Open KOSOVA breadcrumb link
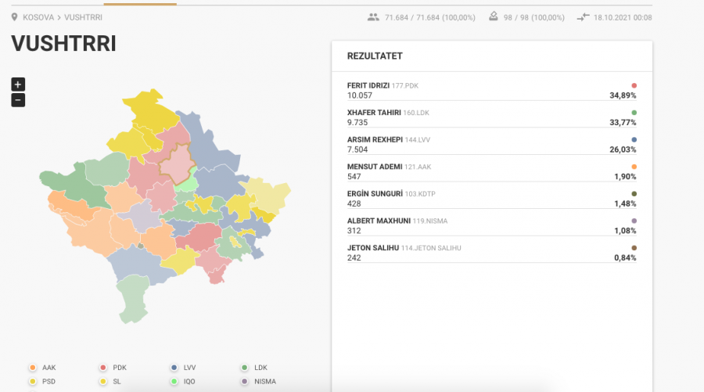 [x=38, y=17]
